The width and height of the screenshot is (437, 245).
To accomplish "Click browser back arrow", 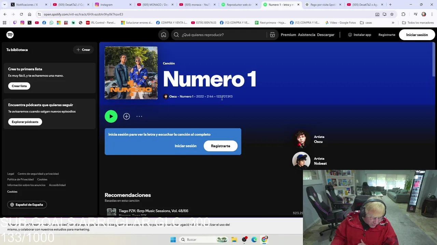I will tap(5, 14).
